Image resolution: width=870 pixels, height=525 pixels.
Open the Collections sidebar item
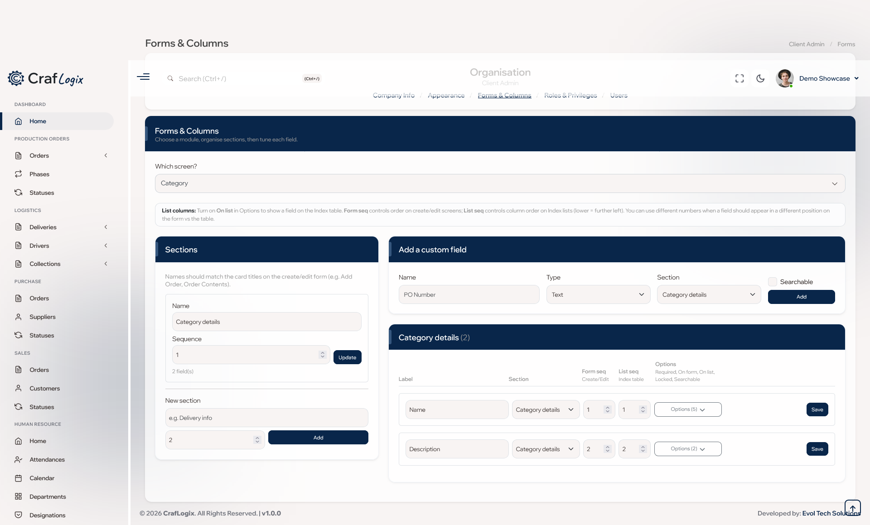coord(57,264)
